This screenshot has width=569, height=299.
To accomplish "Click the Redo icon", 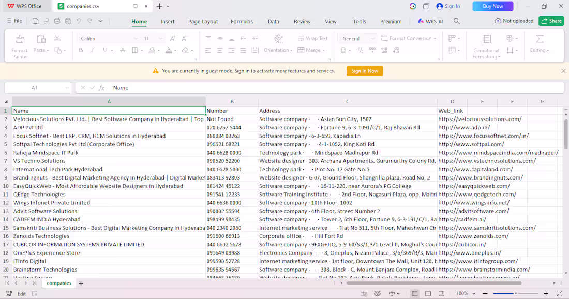I will [89, 21].
